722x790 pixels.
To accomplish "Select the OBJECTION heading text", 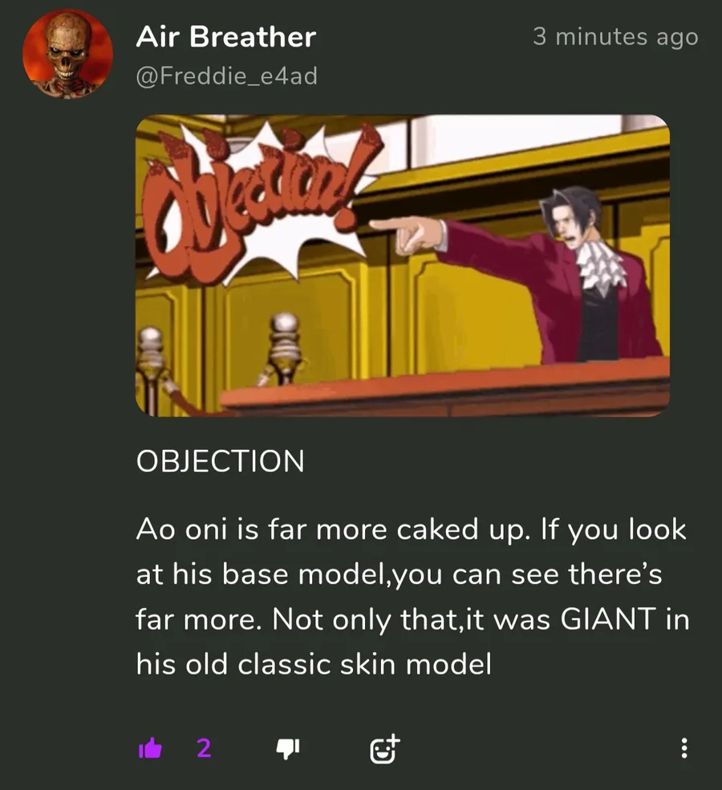I will pyautogui.click(x=220, y=460).
